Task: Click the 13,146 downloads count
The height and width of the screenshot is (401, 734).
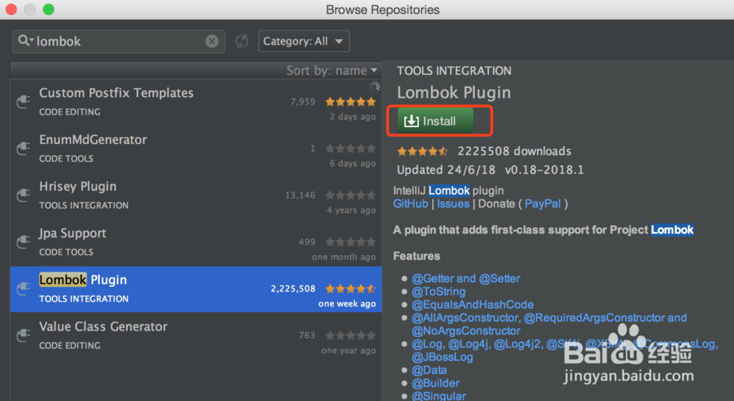Action: (x=300, y=195)
